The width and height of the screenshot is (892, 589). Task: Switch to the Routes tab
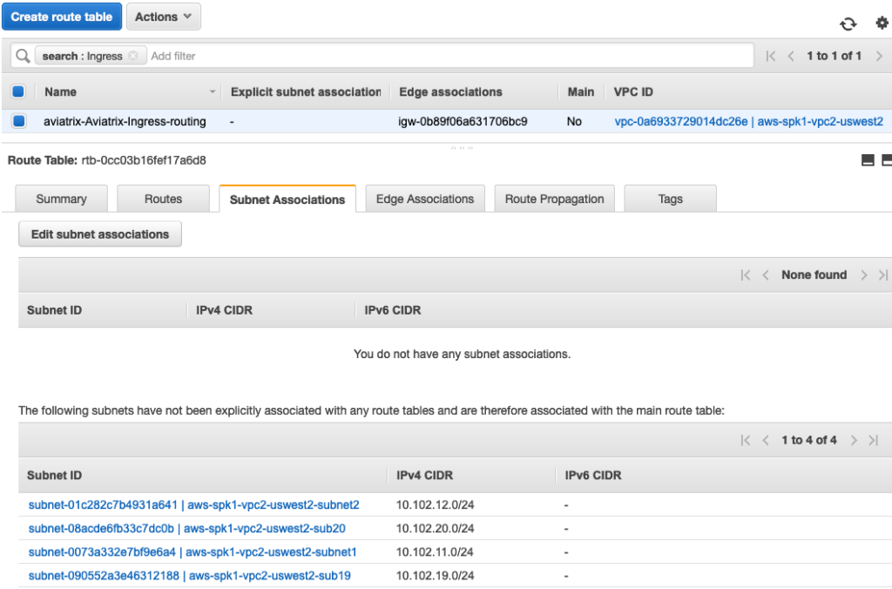[x=163, y=200]
